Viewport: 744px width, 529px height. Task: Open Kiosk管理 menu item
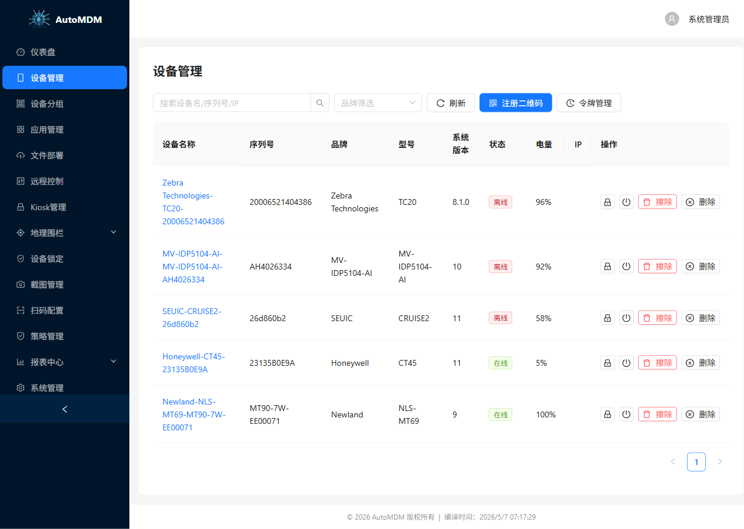(x=65, y=207)
